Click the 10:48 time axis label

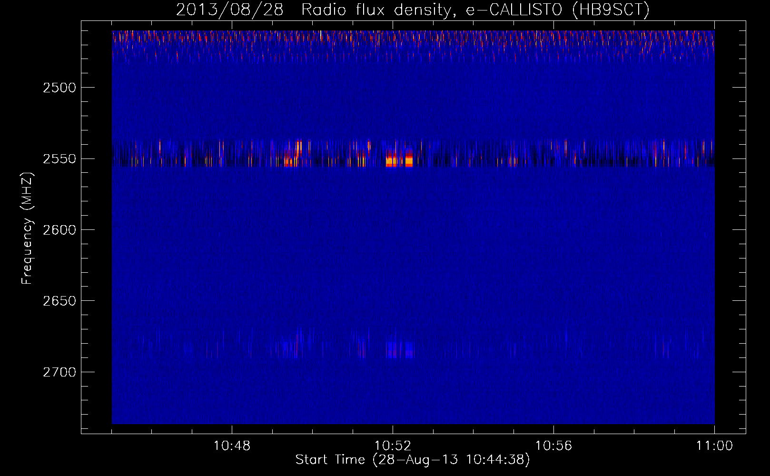[x=232, y=446]
